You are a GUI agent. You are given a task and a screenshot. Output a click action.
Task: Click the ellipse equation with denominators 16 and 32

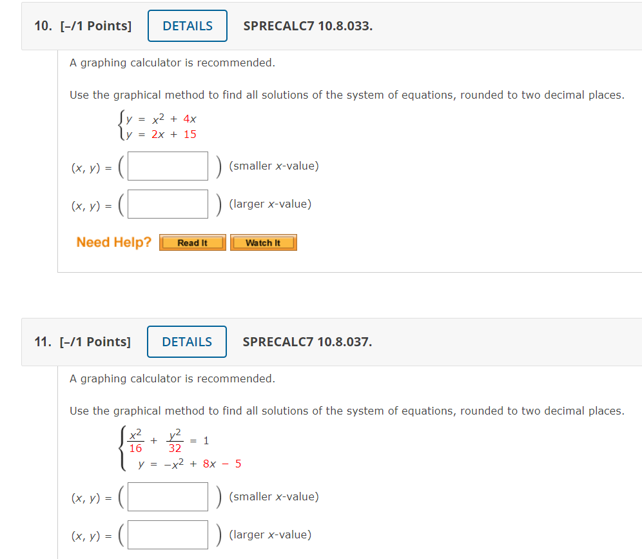click(x=169, y=441)
